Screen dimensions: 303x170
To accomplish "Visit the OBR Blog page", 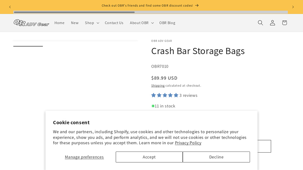I will pos(167,23).
